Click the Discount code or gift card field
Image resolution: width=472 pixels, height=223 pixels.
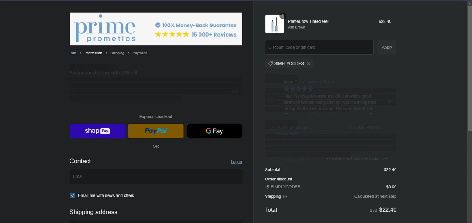319,47
